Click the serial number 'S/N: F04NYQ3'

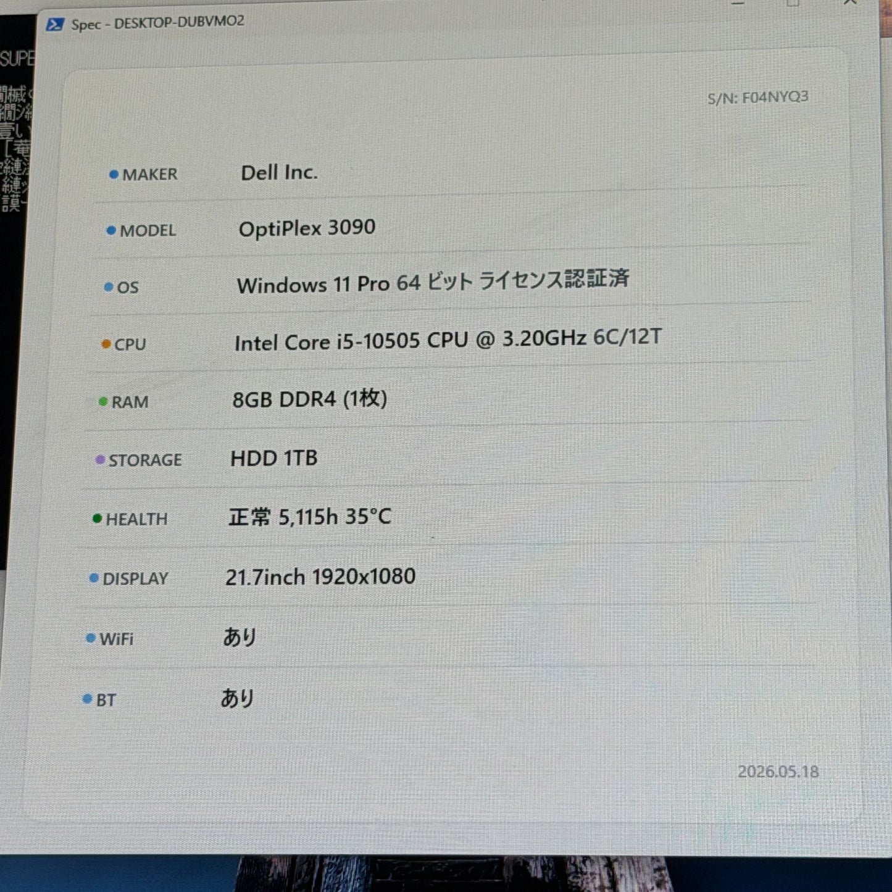758,98
